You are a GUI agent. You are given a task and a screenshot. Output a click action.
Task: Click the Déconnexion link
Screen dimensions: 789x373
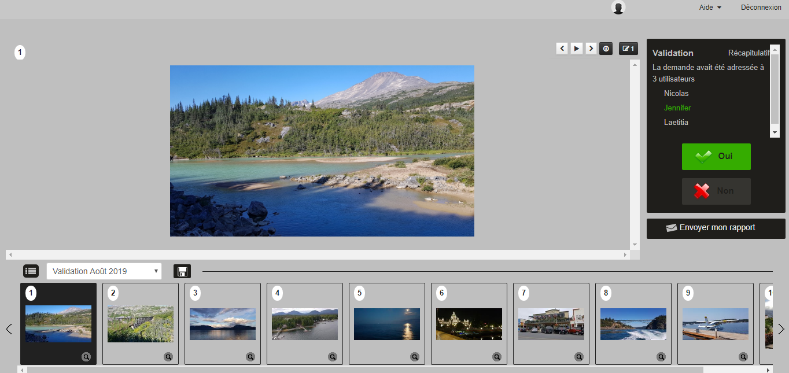tap(761, 8)
